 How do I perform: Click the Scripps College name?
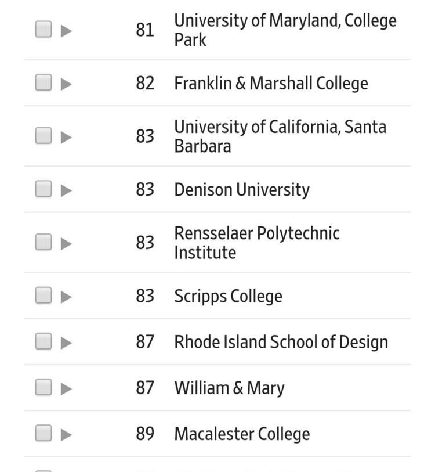tap(228, 296)
